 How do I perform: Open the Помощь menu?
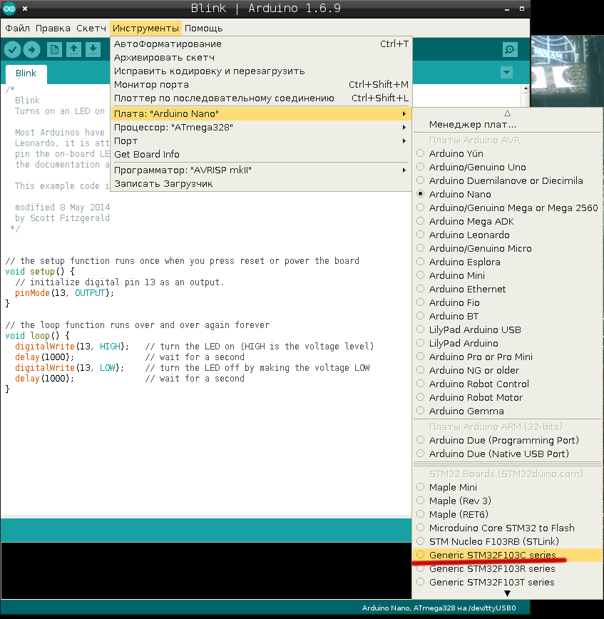tap(204, 29)
